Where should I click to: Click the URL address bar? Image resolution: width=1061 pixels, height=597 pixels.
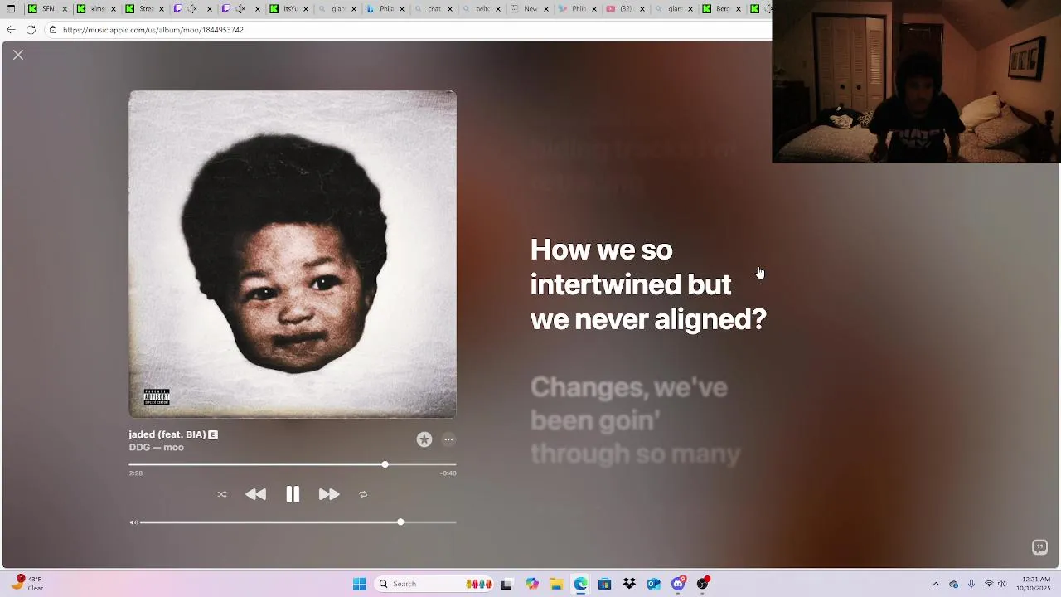[406, 30]
